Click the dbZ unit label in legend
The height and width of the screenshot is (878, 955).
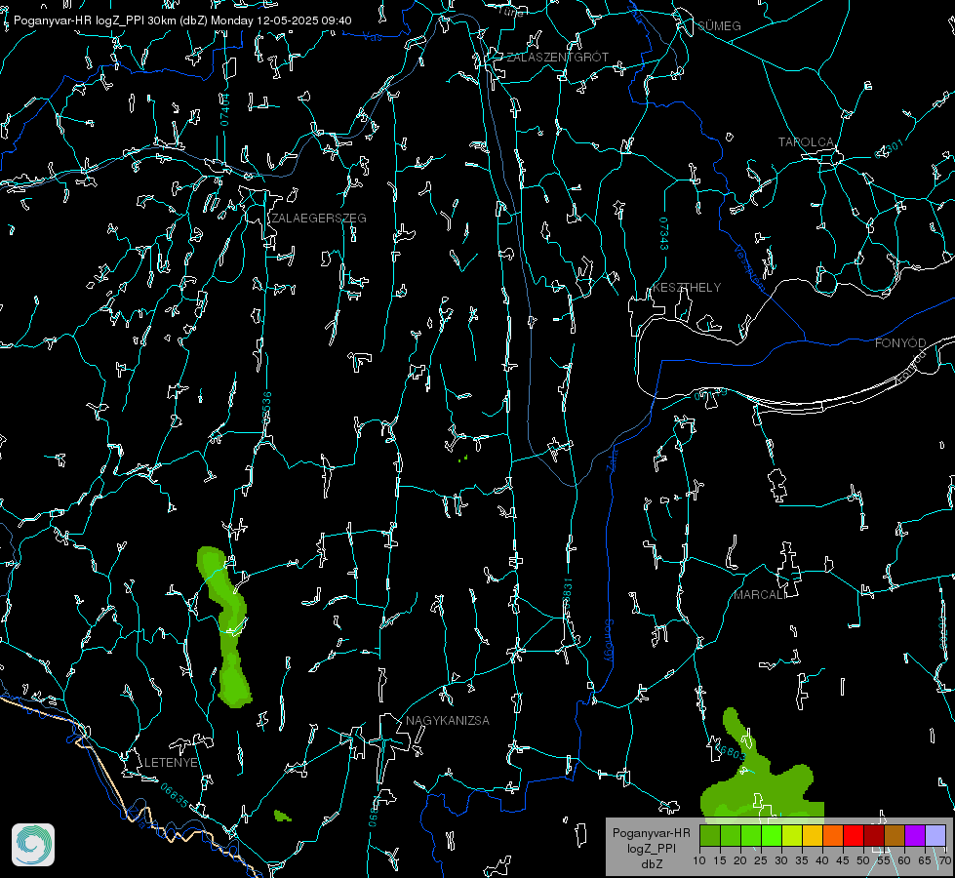tap(651, 864)
